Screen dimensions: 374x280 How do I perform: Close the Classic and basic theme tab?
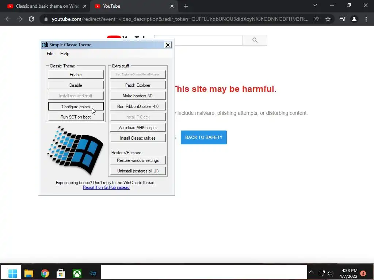click(x=85, y=6)
